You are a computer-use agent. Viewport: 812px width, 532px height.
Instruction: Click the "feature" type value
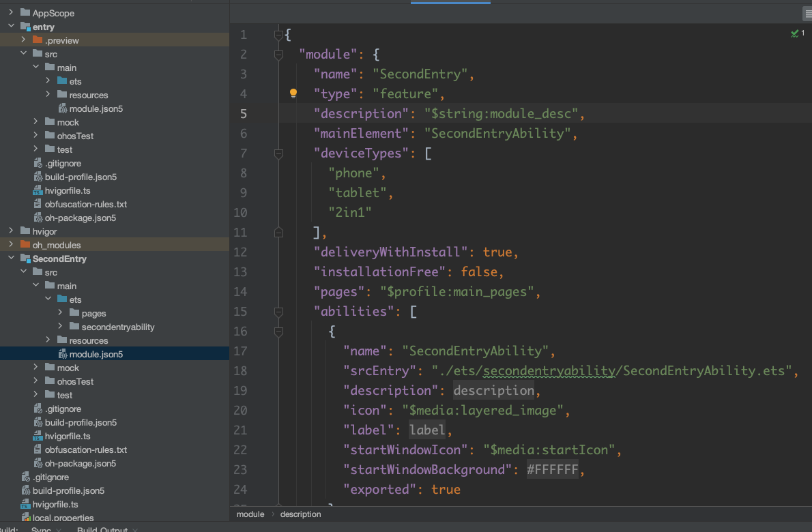click(x=405, y=93)
